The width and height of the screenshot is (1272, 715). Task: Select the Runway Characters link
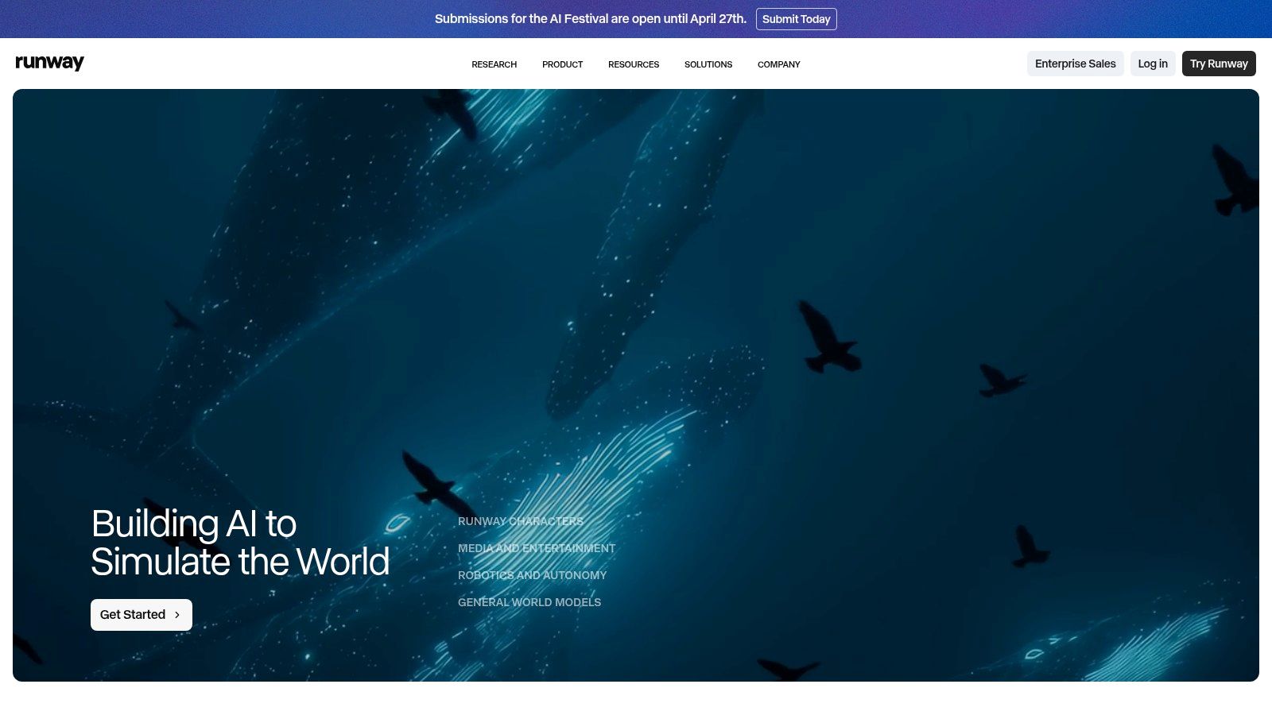point(521,521)
